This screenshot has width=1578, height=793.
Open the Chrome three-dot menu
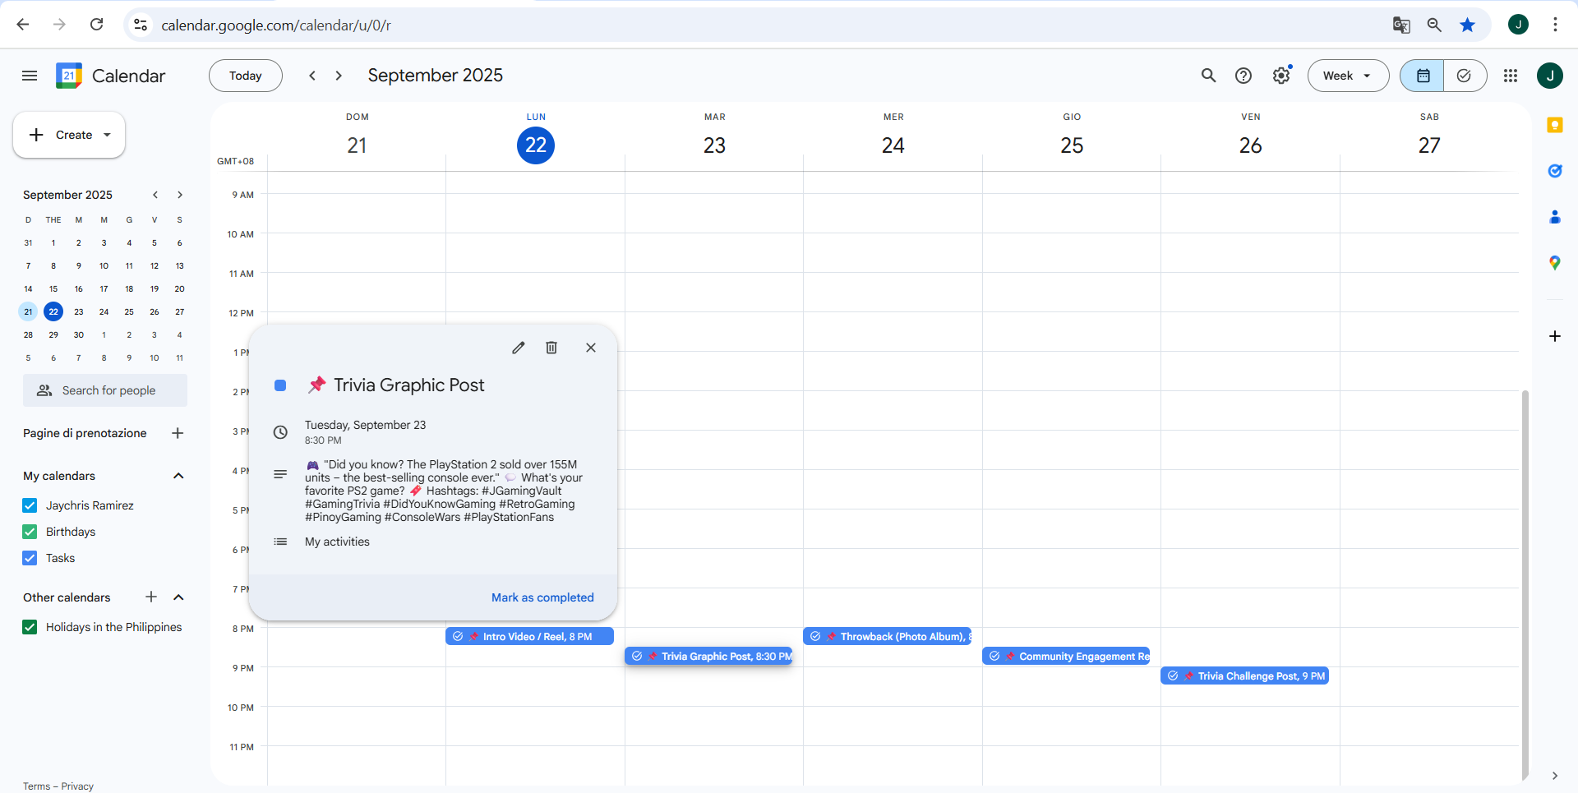coord(1555,25)
